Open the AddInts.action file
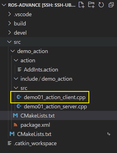This screenshot has width=117, height=153. coord(41,70)
